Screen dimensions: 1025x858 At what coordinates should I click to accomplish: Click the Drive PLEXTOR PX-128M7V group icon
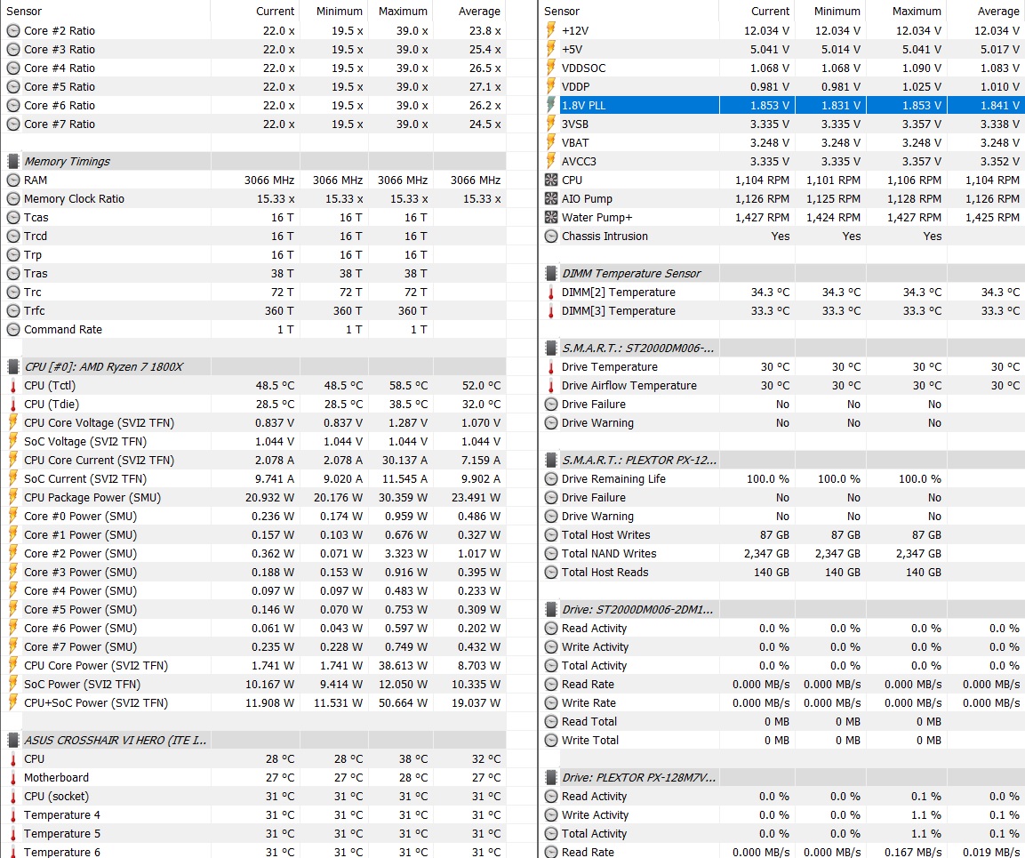coord(551,778)
